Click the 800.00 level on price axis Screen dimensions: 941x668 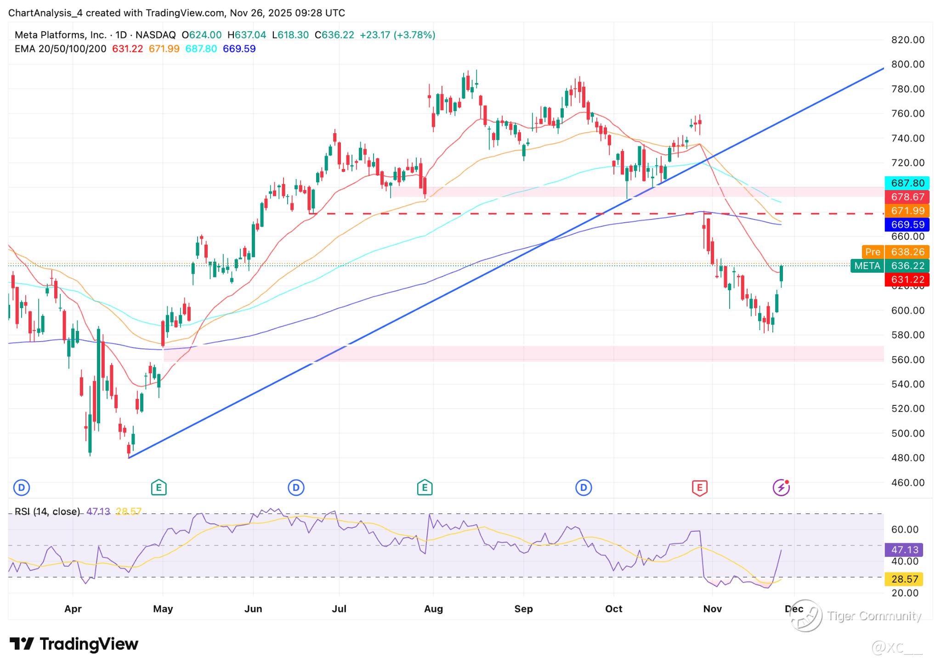pos(907,64)
